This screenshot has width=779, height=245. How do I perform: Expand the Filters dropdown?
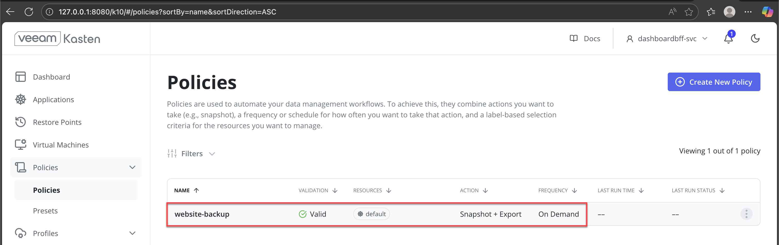(191, 154)
